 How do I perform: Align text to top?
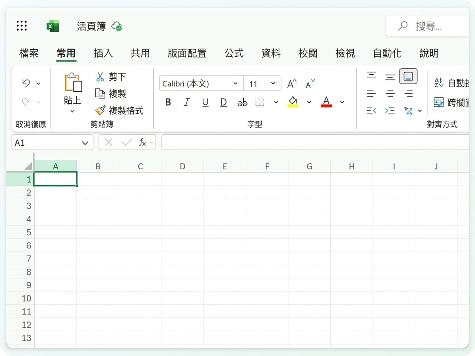click(371, 75)
